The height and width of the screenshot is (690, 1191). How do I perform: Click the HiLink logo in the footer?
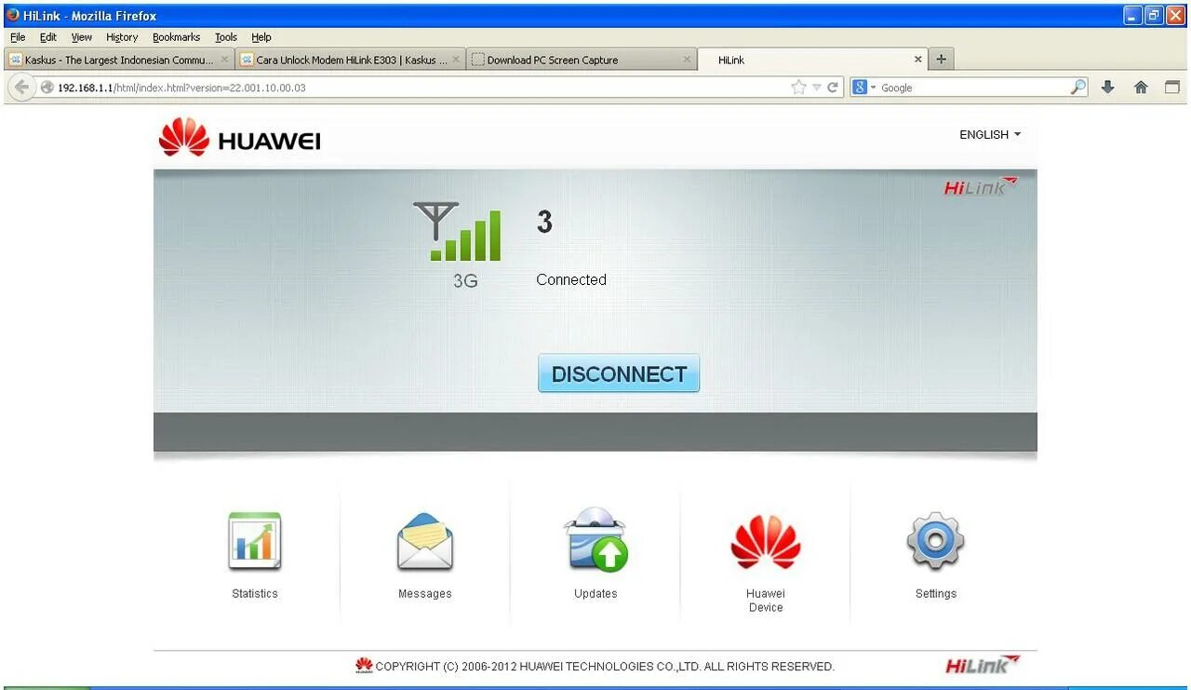click(x=983, y=665)
